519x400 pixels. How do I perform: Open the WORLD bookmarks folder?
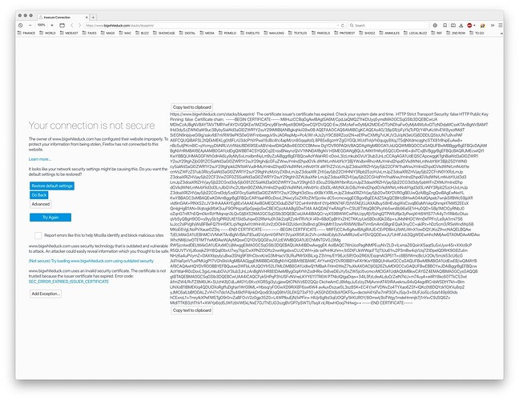pyautogui.click(x=48, y=33)
